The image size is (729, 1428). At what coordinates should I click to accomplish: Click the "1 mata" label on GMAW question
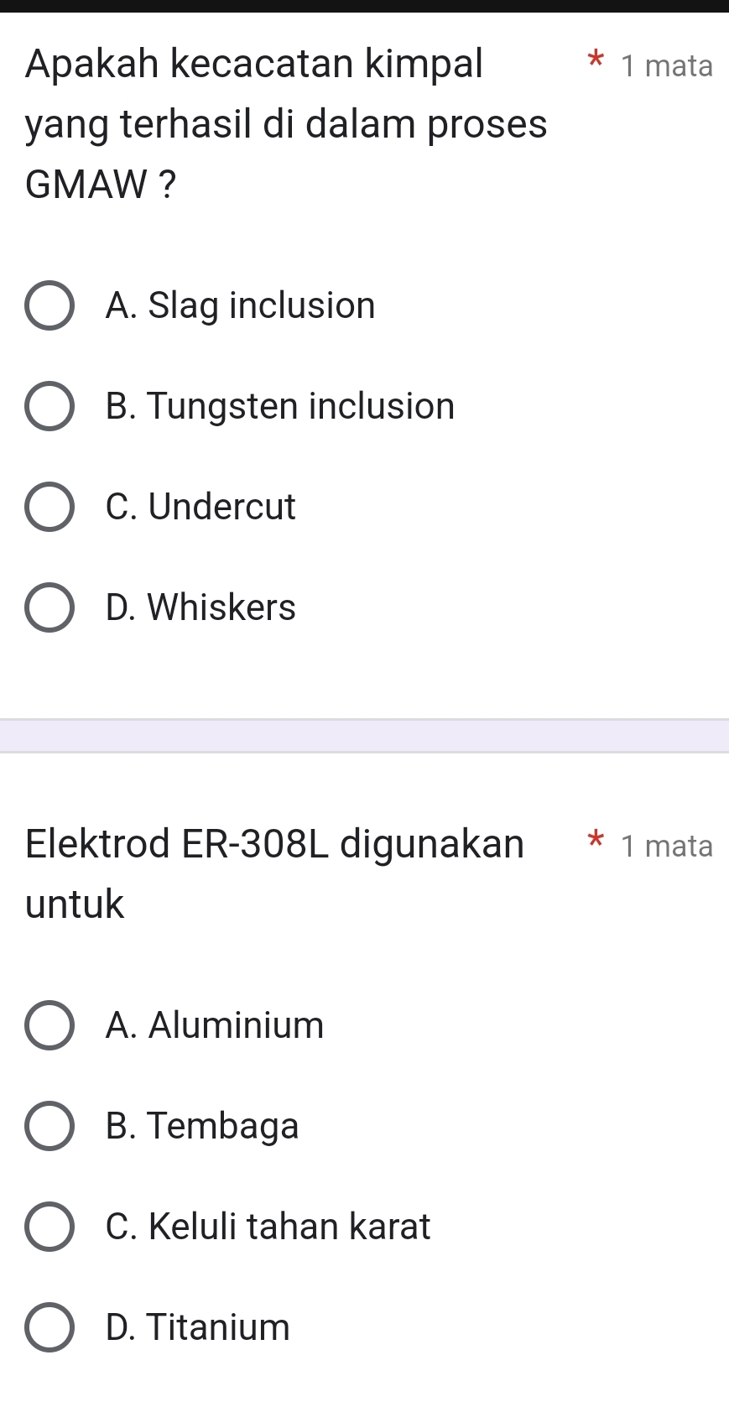[x=667, y=65]
